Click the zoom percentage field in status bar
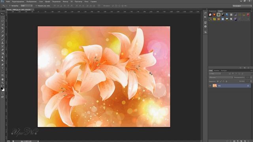 tap(9, 141)
